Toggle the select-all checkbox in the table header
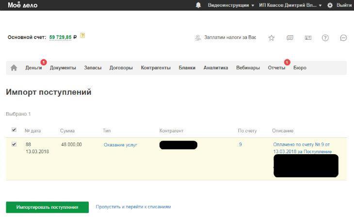This screenshot has width=354, height=217. [14, 130]
